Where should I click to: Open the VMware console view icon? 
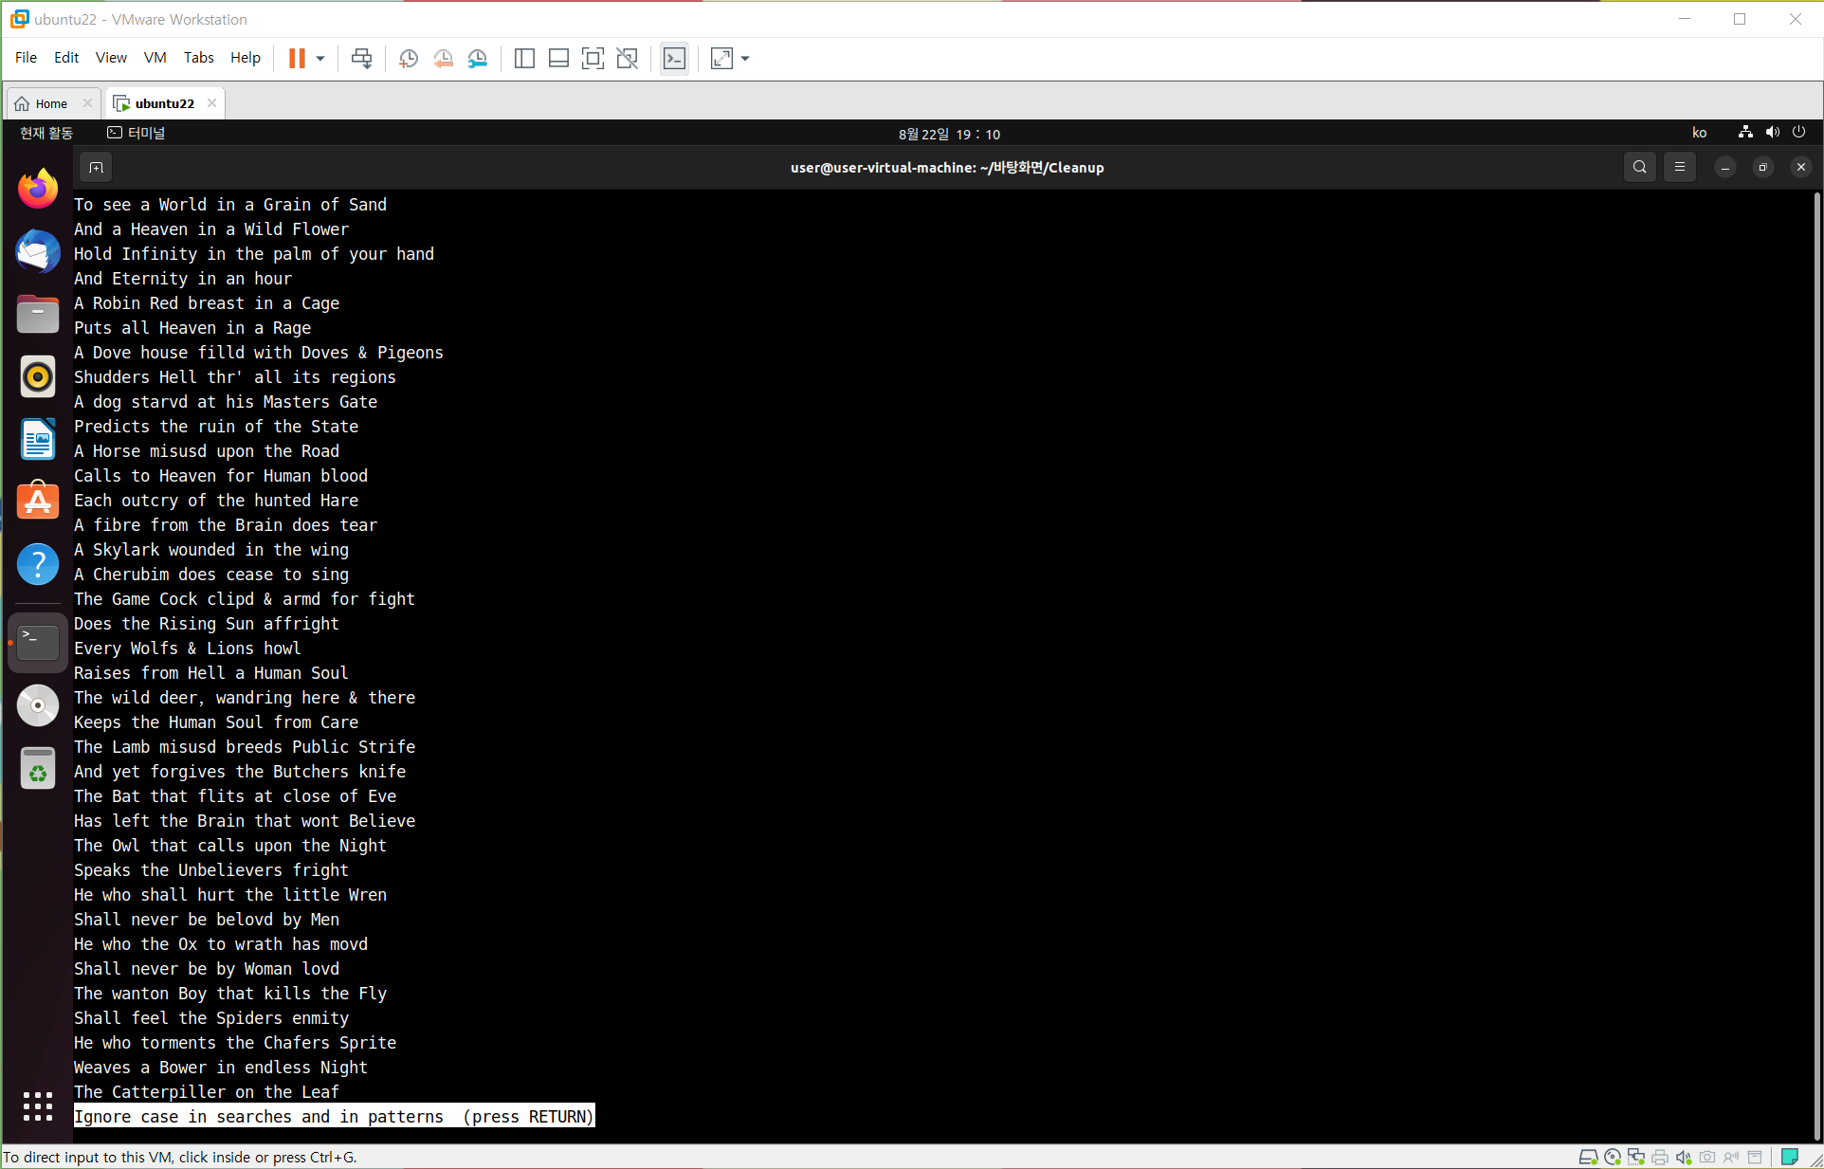[x=674, y=59]
